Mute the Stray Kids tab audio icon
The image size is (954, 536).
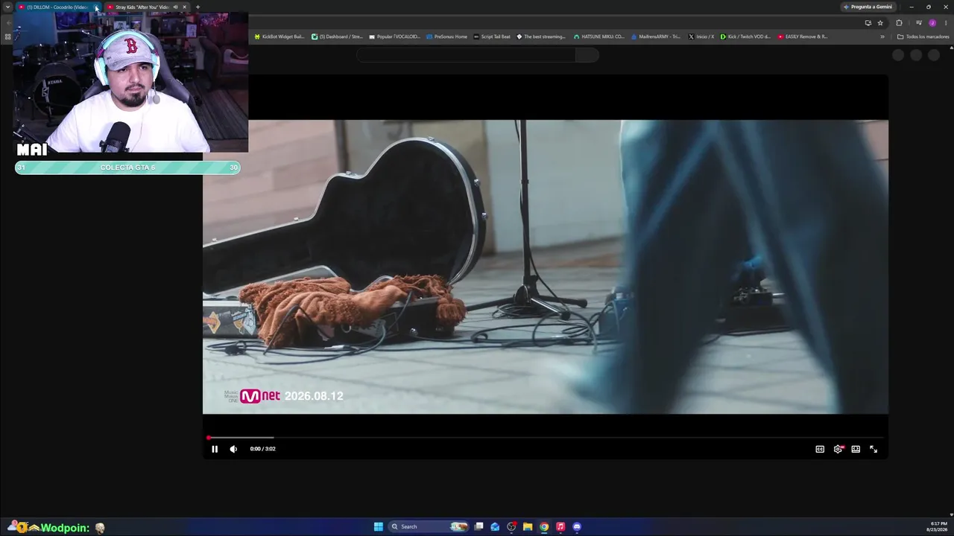point(175,7)
